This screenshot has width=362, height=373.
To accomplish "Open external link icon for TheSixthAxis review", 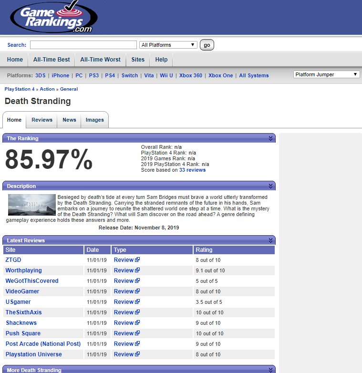I will click(x=137, y=312).
